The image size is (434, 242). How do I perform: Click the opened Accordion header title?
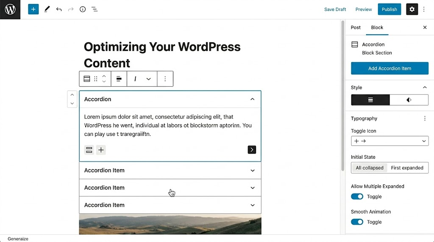click(x=97, y=99)
